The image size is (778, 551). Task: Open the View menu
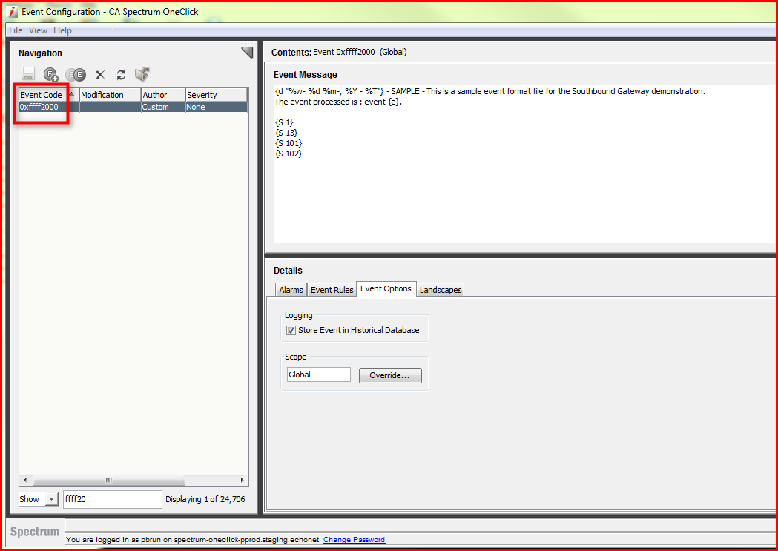pyautogui.click(x=39, y=30)
